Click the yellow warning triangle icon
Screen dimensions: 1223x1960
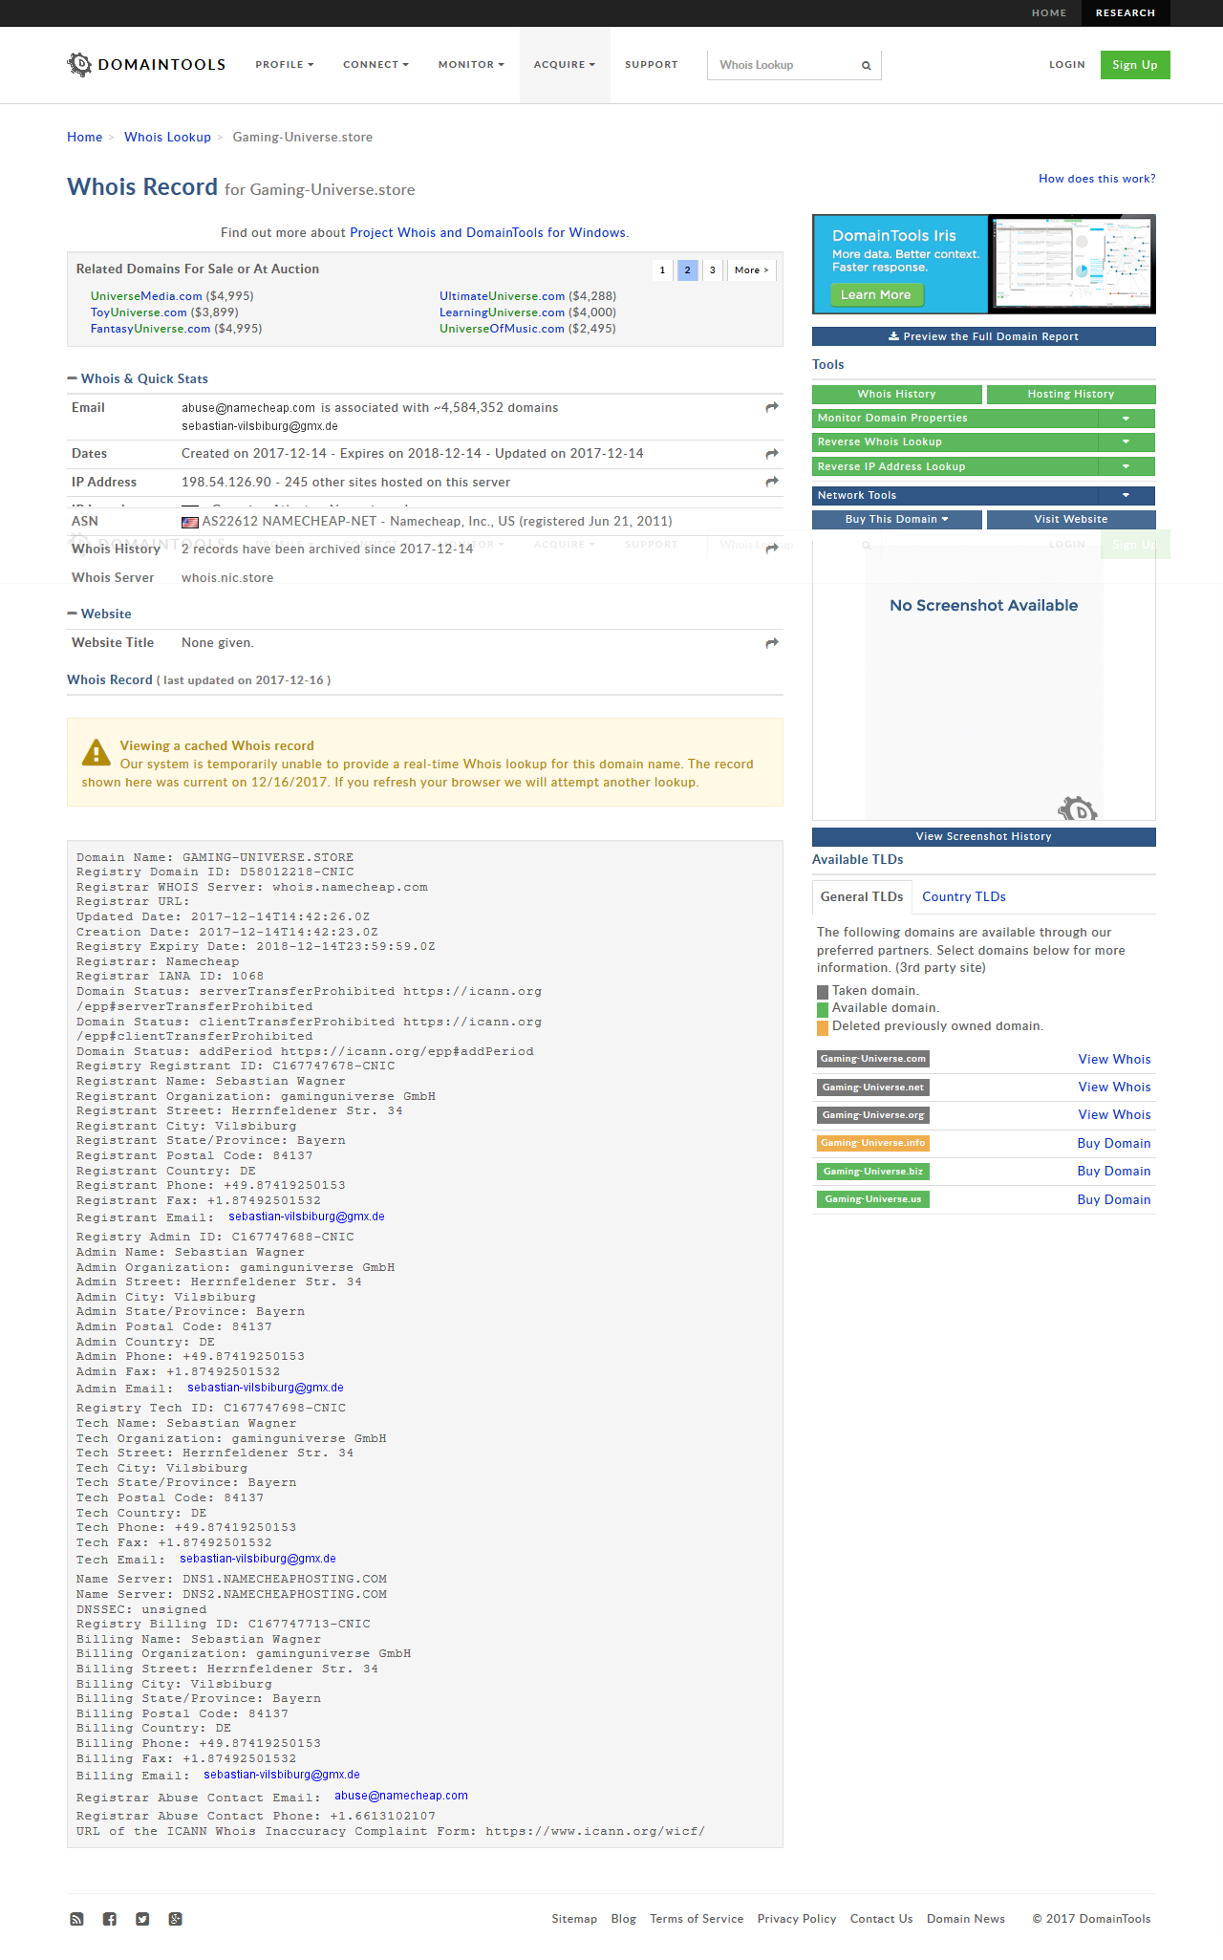click(x=97, y=753)
